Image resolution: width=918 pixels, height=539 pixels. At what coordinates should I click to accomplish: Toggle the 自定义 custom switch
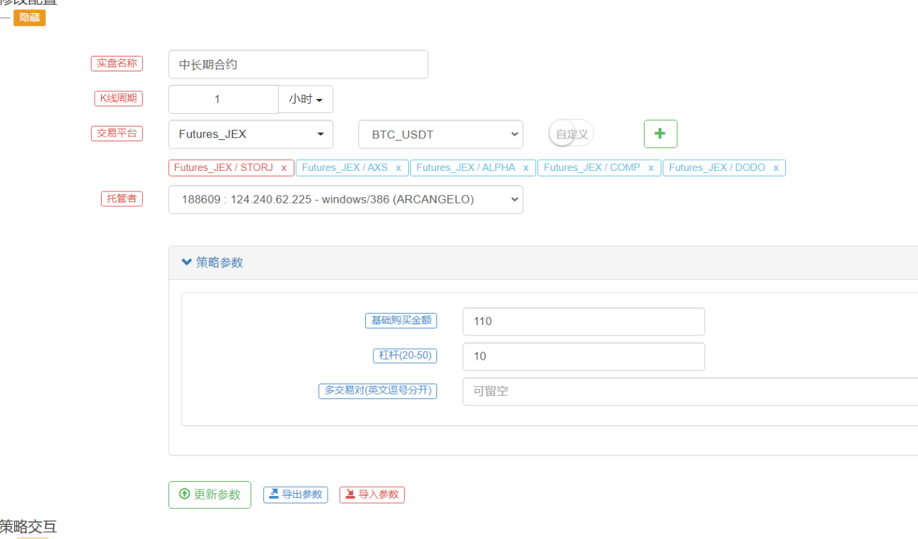[571, 134]
